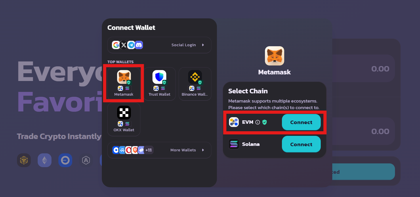The image size is (420, 197).
Task: Expand the More Wallets arrow
Action: 203,150
